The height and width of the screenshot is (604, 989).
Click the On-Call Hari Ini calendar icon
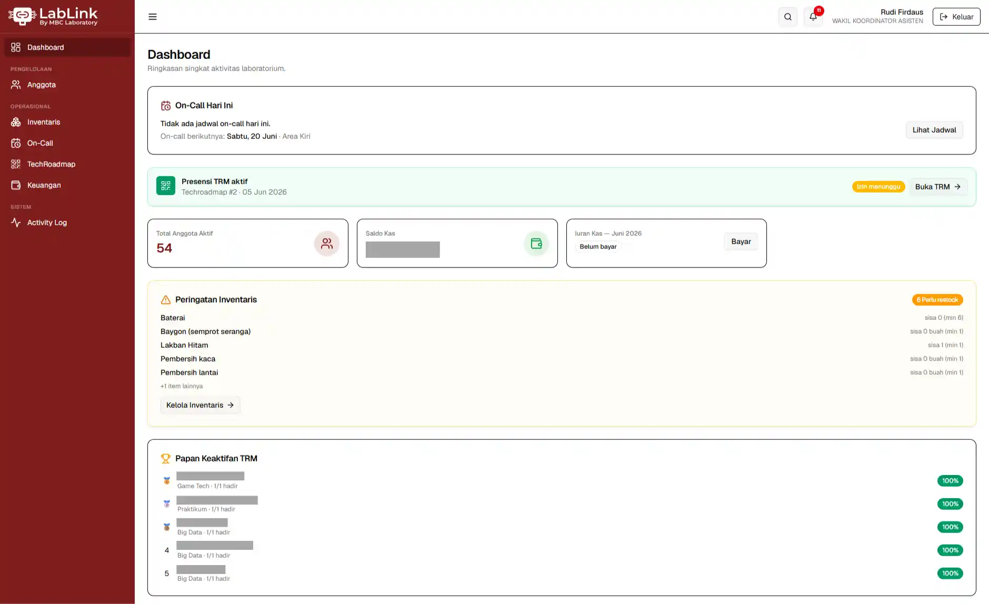point(166,106)
